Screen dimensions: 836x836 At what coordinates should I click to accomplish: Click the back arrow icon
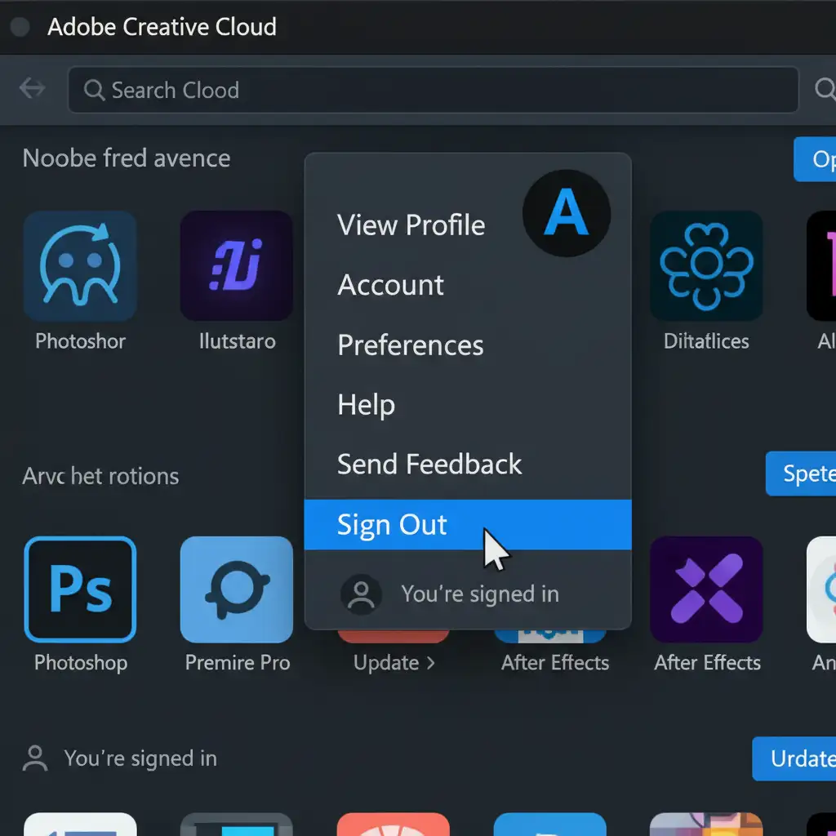(33, 88)
